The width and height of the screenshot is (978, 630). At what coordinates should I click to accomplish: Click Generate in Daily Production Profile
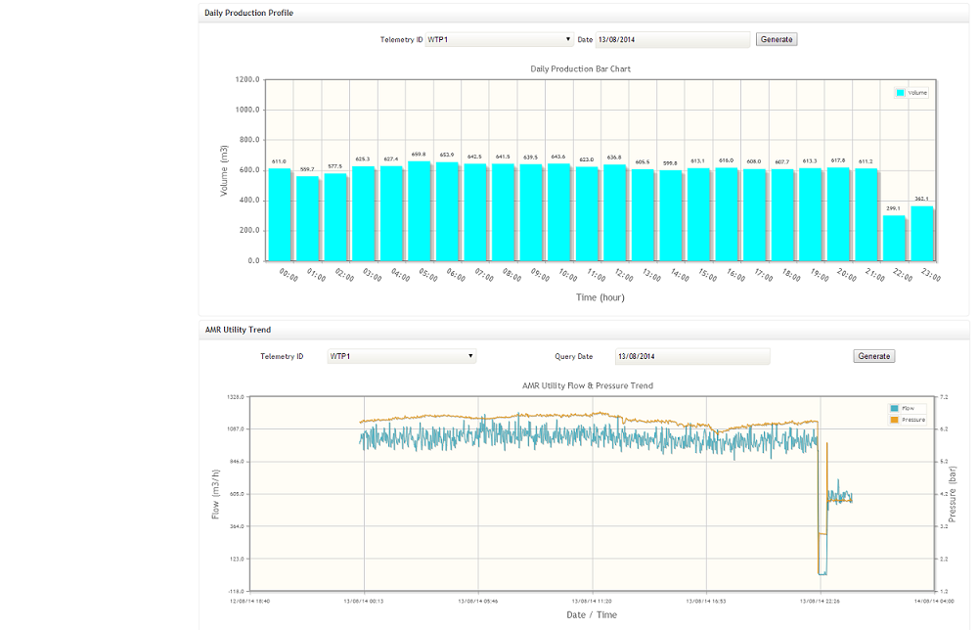[x=776, y=39]
